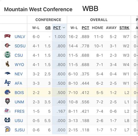138x136 pixels.
Task: Open the BOIS team link
Action: click(19, 93)
